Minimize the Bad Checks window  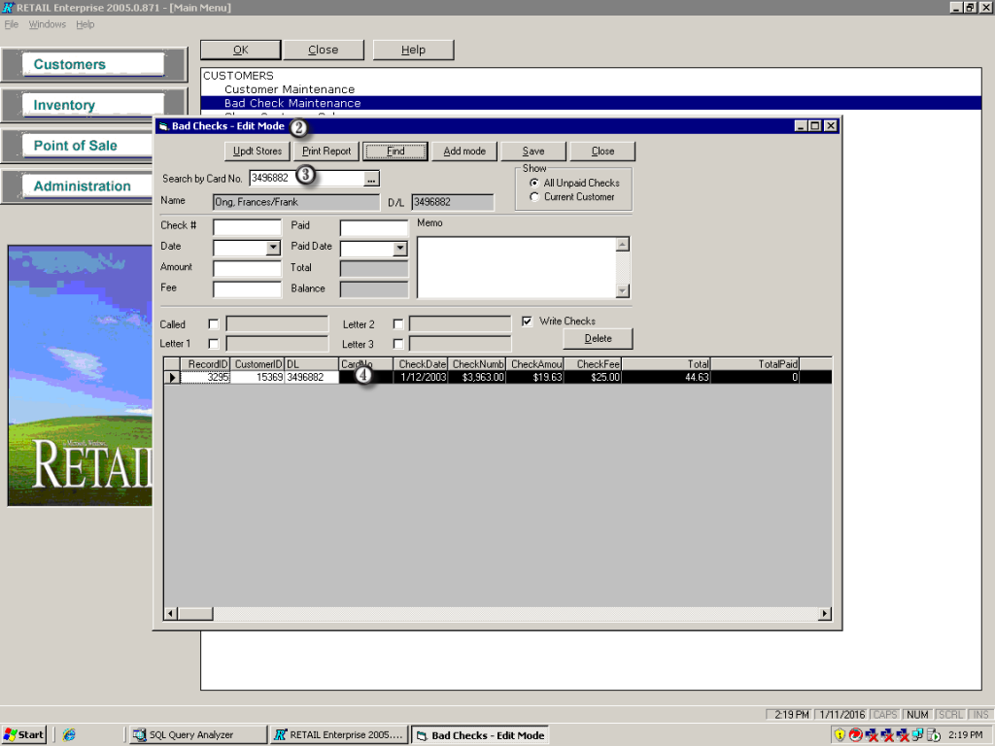[802, 126]
